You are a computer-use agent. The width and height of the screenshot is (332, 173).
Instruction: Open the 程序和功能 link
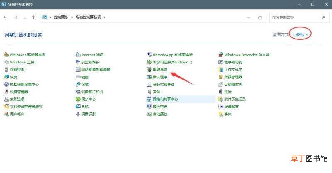coord(233,62)
